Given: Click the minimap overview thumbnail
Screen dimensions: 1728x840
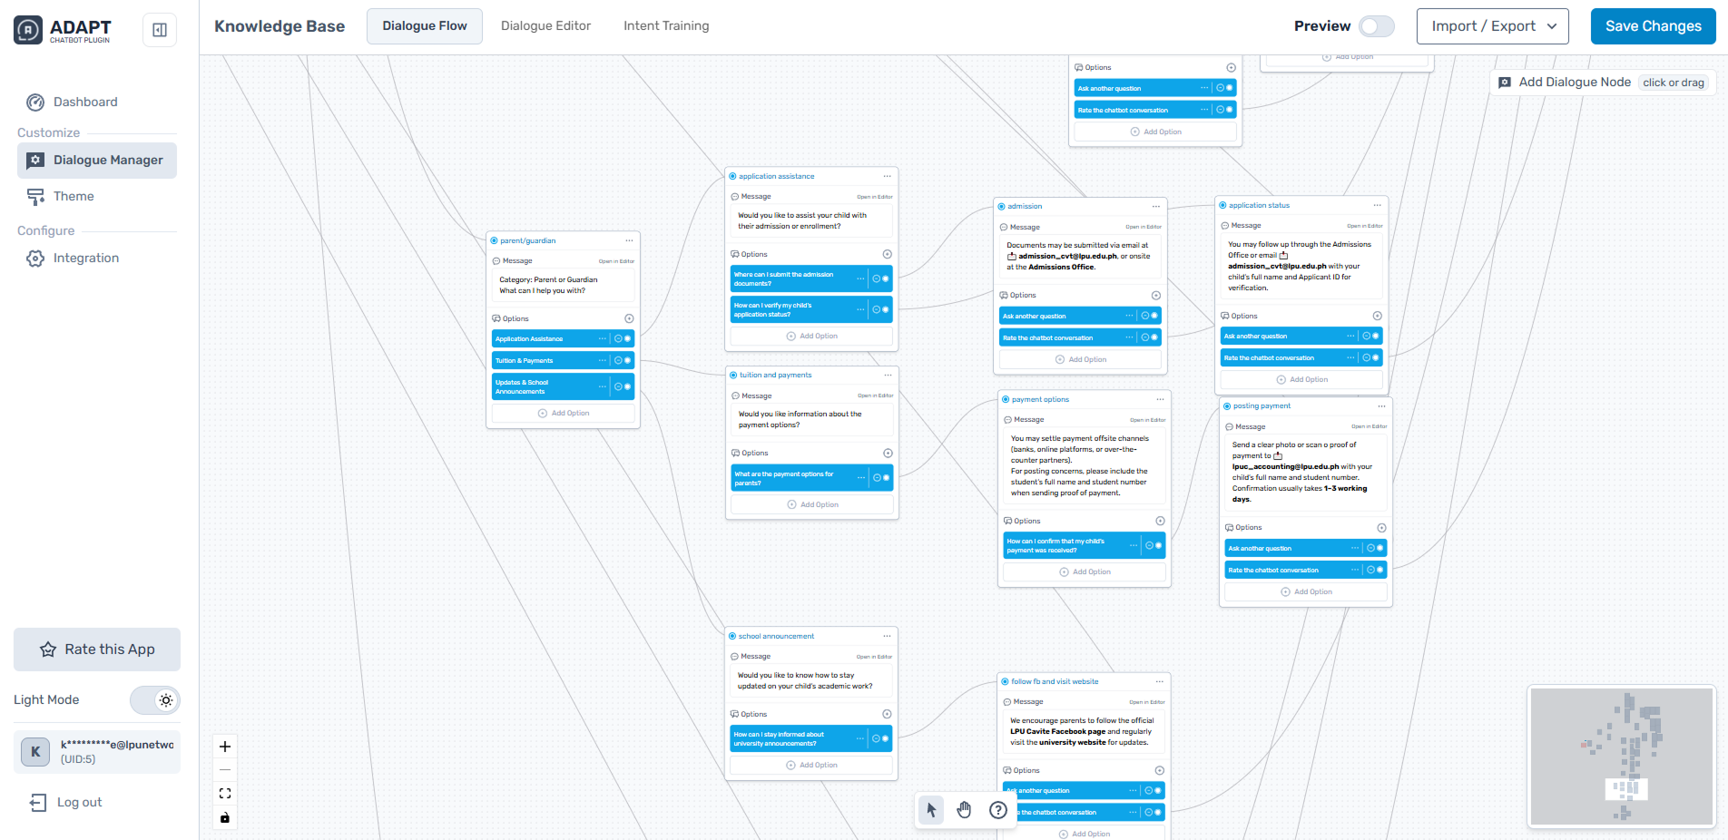Looking at the screenshot, I should coord(1622,757).
